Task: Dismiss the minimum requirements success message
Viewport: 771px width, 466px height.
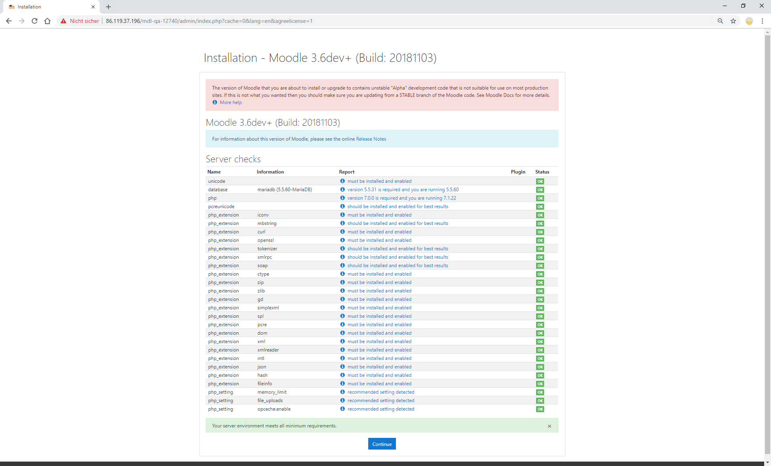Action: [549, 426]
